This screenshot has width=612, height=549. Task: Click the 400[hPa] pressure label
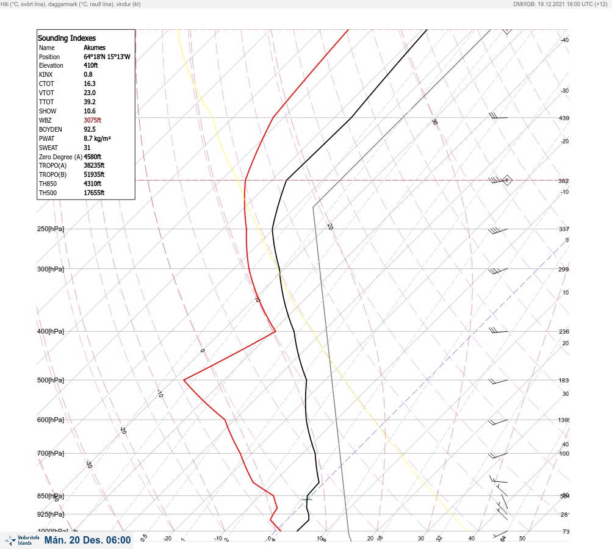[x=51, y=331]
